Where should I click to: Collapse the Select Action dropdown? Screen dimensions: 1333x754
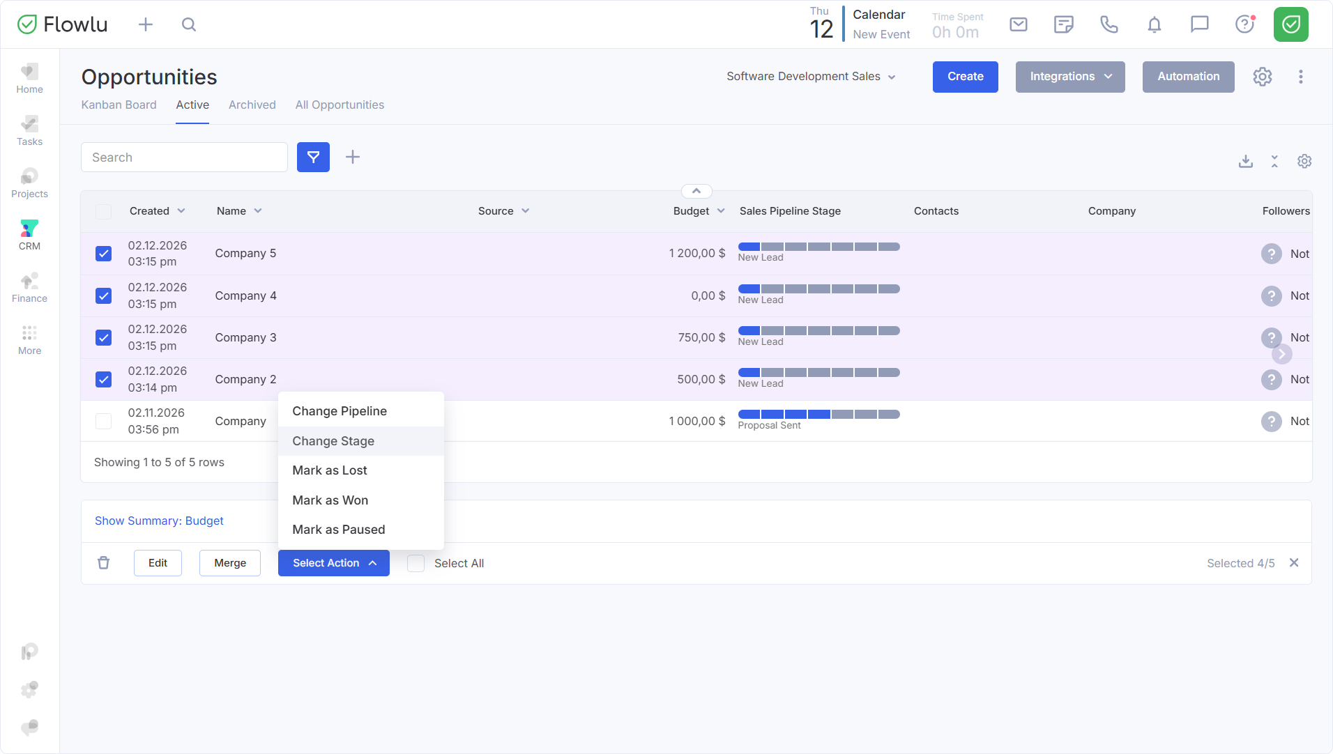[333, 563]
